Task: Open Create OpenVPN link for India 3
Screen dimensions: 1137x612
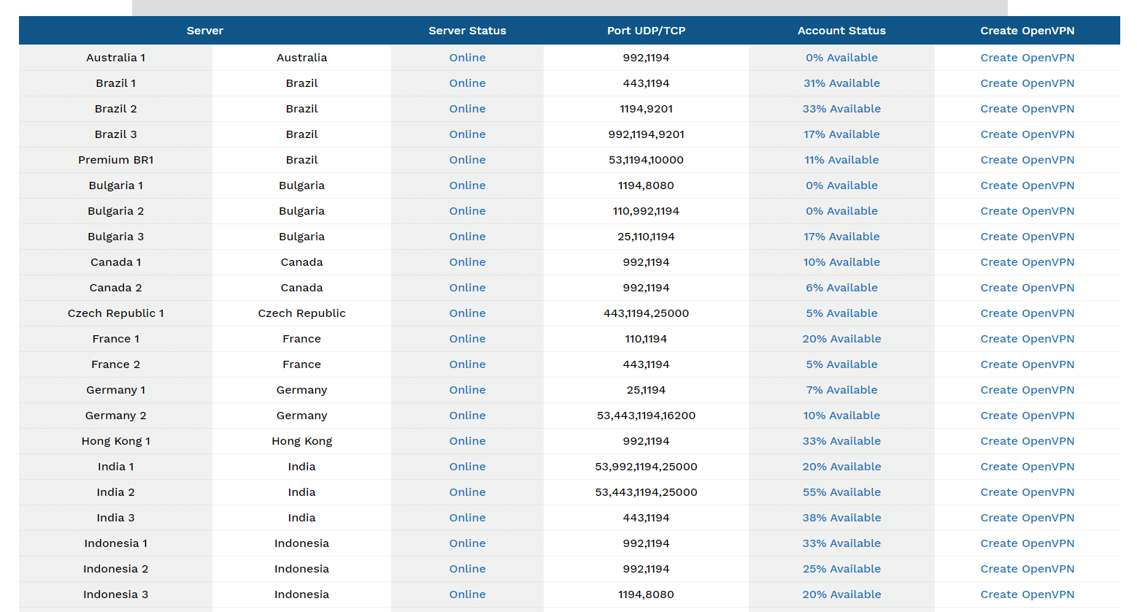Action: (x=1027, y=518)
